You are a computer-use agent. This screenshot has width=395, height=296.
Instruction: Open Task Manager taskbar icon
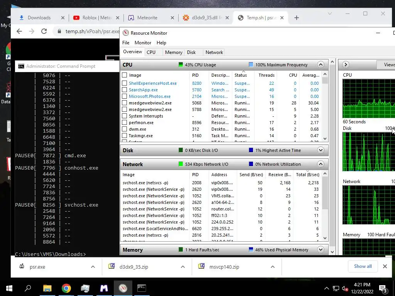pyautogui.click(x=85, y=288)
